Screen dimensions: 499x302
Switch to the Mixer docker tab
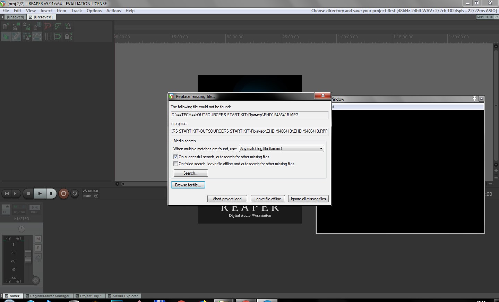pos(12,296)
